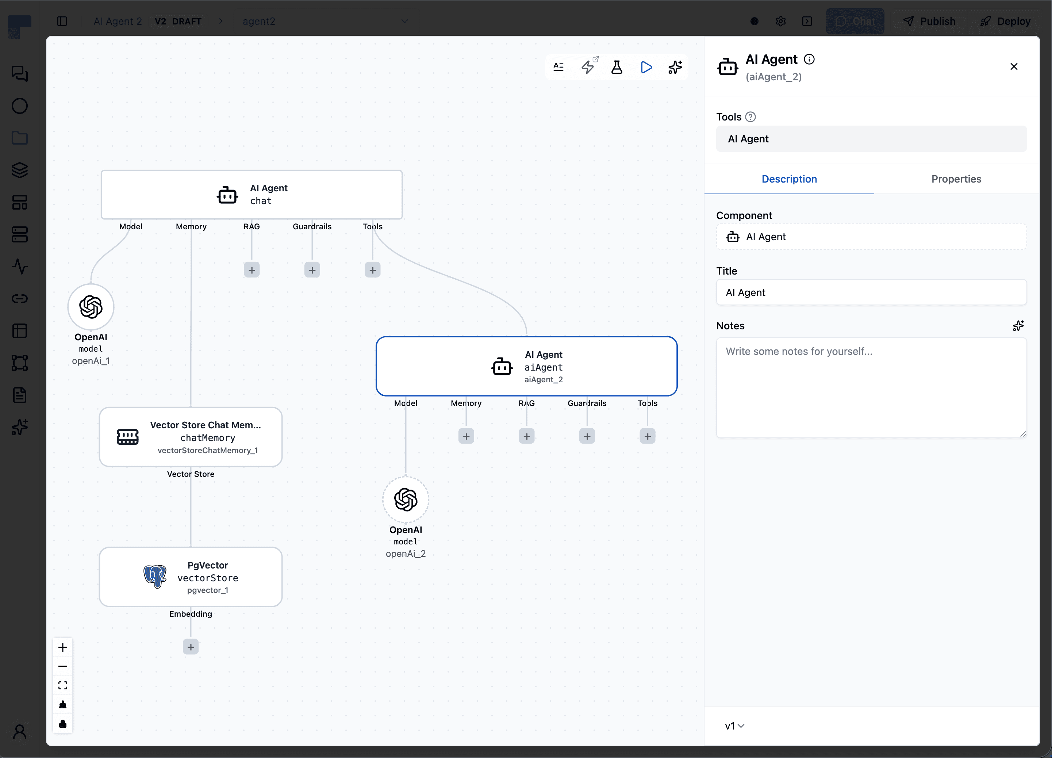Open the link connections sidebar icon

coord(19,298)
